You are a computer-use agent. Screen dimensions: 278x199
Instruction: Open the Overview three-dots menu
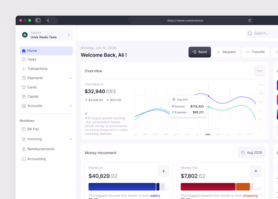tap(260, 71)
